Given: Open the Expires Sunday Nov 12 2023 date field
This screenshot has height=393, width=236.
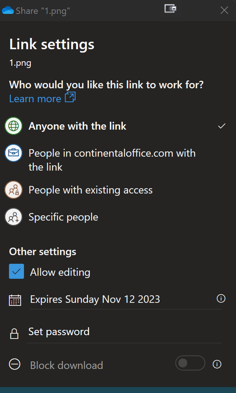Looking at the screenshot, I should point(95,299).
